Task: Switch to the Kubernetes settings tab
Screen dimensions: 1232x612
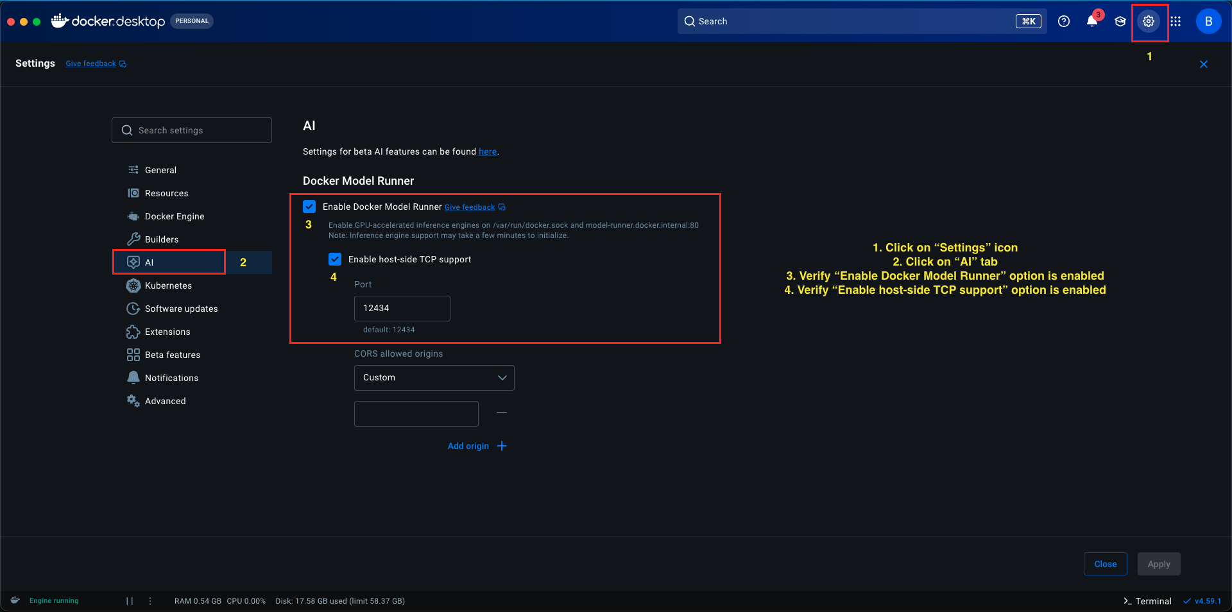Action: pos(168,285)
